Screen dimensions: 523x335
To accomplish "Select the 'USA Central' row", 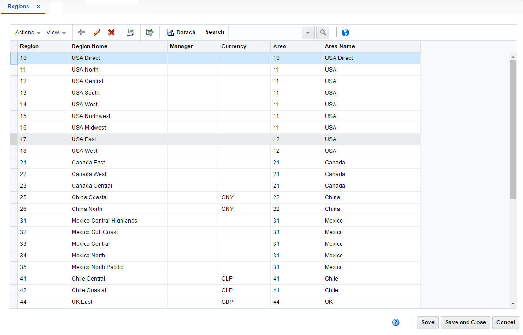I will (x=215, y=81).
